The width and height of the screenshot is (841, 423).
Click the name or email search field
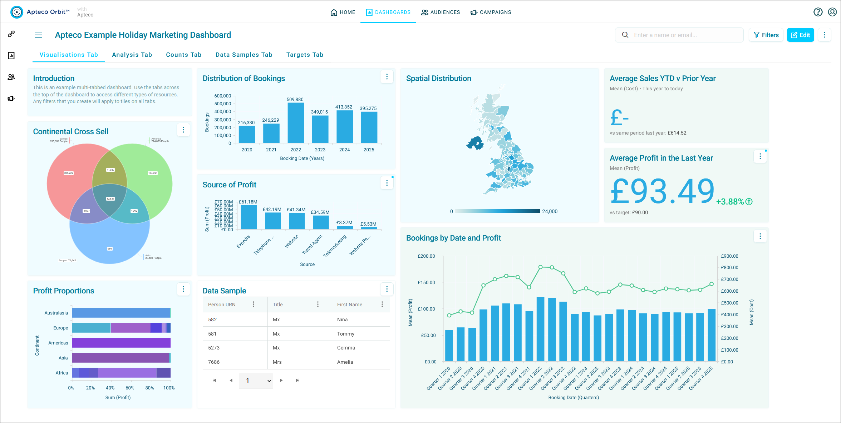[679, 35]
